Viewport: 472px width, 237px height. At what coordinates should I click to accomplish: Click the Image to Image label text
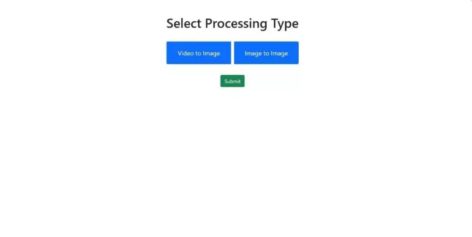(x=266, y=53)
